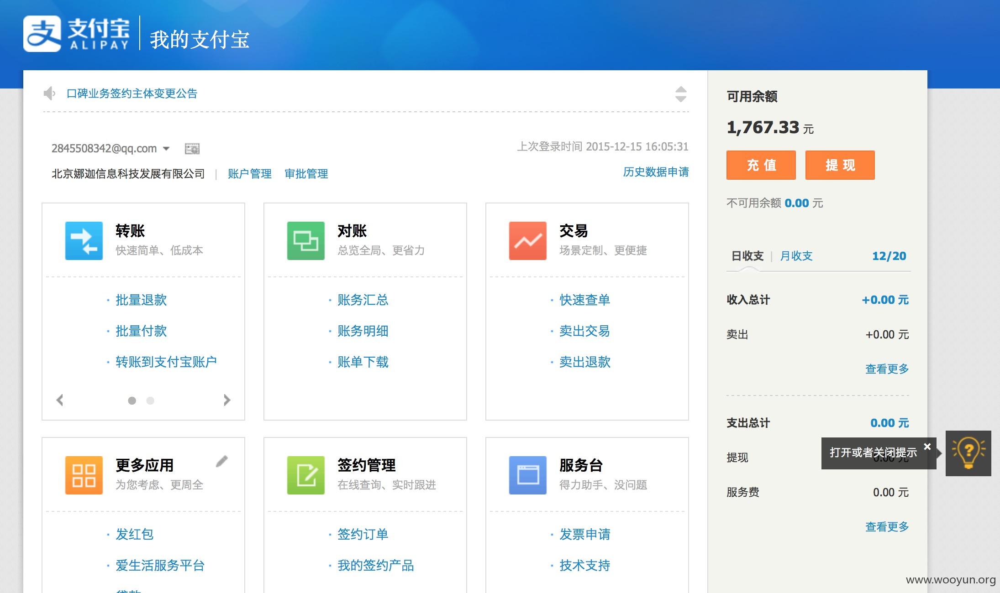Click the 12/20 date label
Image resolution: width=1000 pixels, height=593 pixels.
click(x=889, y=256)
